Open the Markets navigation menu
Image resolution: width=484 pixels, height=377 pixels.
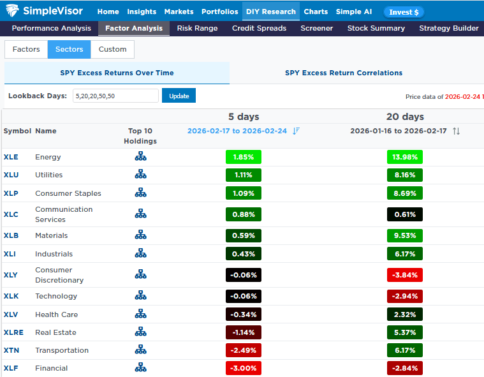tap(179, 11)
